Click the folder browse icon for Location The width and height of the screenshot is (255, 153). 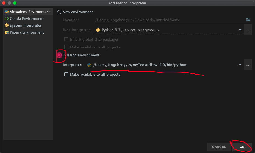[x=248, y=20]
